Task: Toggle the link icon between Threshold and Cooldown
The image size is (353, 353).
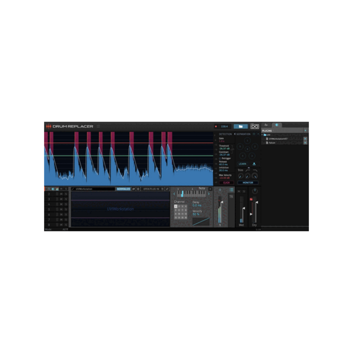Action: click(232, 149)
